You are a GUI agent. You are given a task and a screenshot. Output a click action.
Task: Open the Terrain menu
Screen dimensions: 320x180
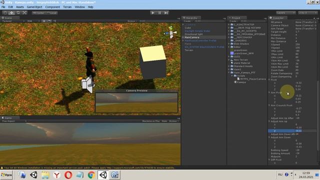coord(67,7)
